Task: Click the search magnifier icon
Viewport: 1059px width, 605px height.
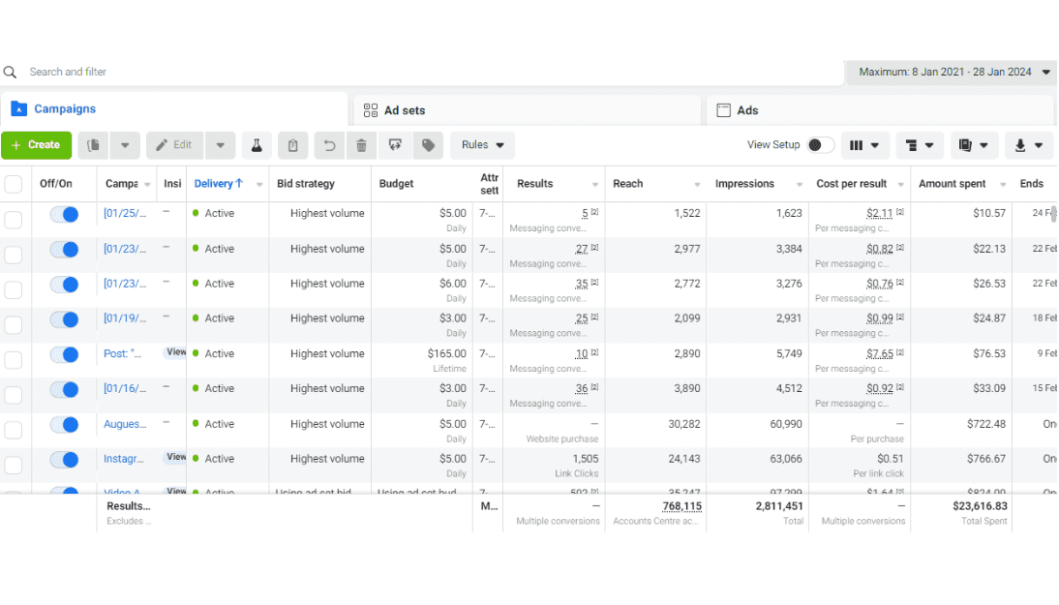Action: pyautogui.click(x=11, y=72)
